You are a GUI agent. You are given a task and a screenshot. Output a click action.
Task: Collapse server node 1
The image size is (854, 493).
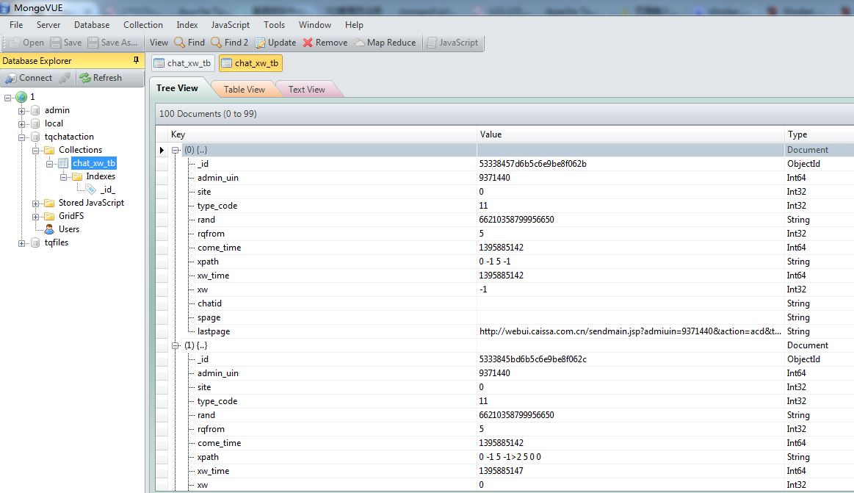click(x=7, y=98)
